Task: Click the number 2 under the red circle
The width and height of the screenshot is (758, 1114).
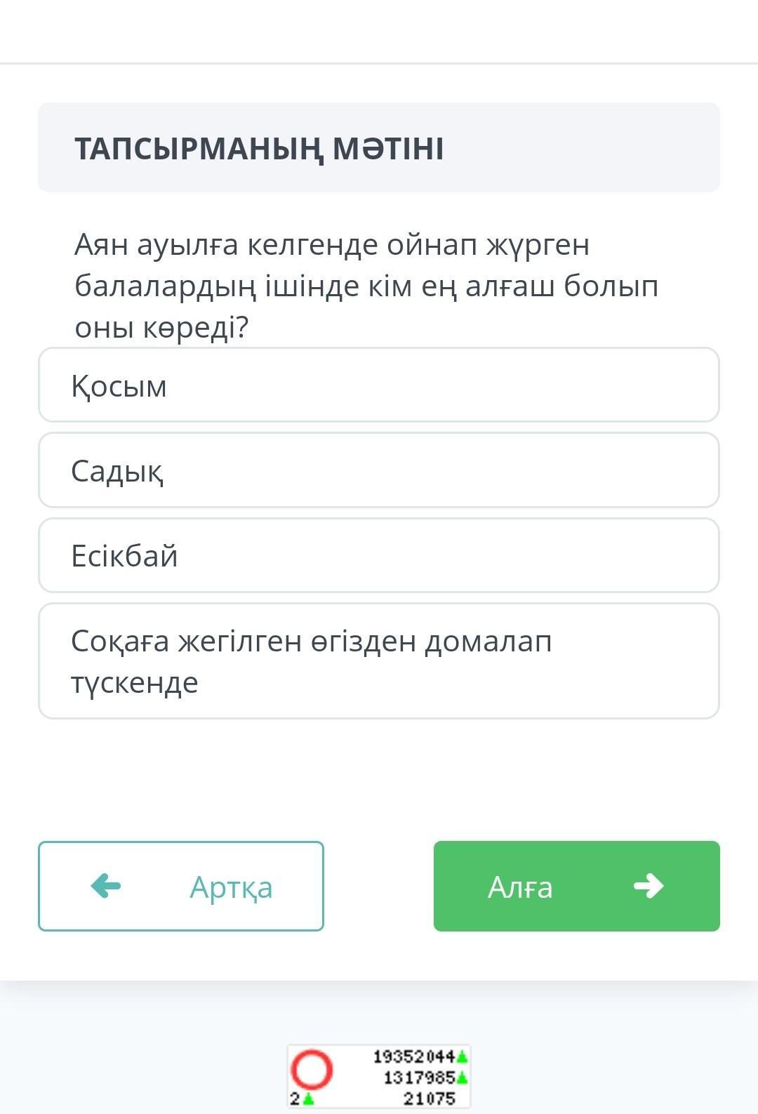Action: pos(295,1099)
